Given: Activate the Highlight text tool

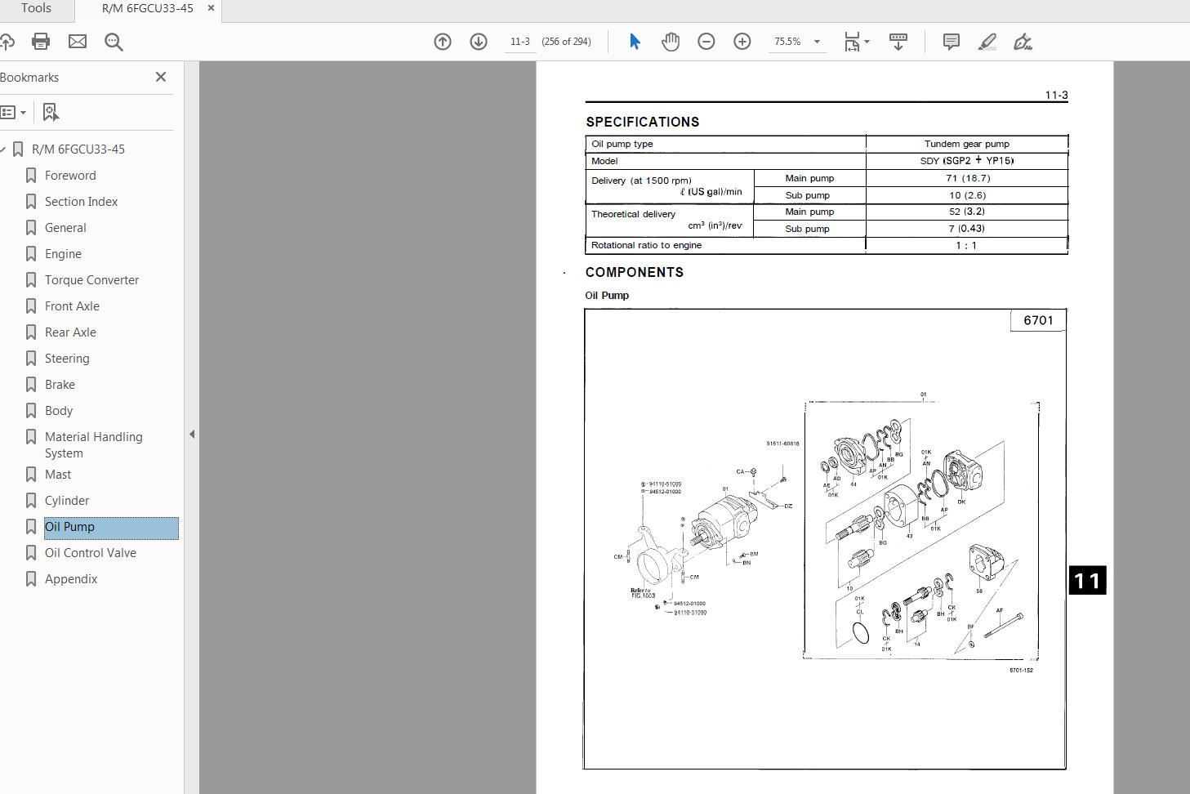Looking at the screenshot, I should [987, 41].
